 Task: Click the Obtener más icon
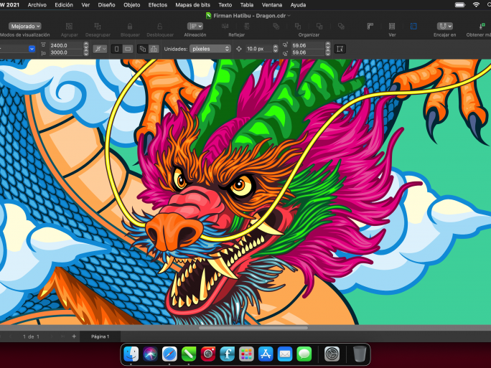[x=482, y=27]
